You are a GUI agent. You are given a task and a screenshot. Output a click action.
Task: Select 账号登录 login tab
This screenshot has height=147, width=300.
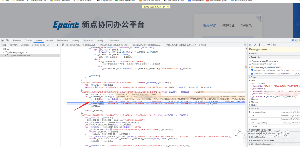(x=210, y=26)
